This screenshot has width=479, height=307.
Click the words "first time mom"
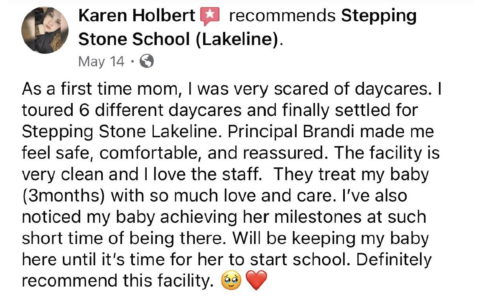(119, 89)
